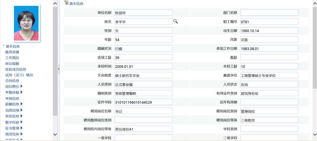Click the main form scroll-up arrow
317x141 pixels.
pyautogui.click(x=314, y=3)
